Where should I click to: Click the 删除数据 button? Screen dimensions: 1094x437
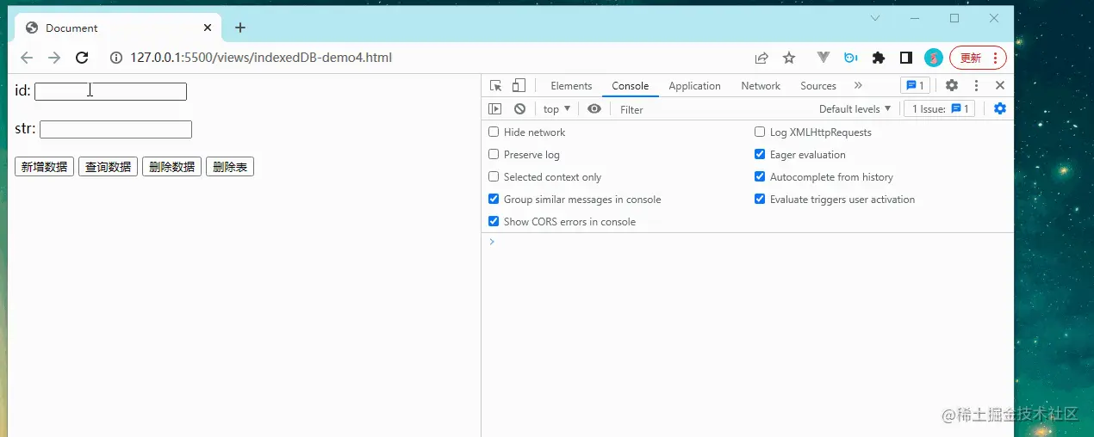[x=171, y=167]
